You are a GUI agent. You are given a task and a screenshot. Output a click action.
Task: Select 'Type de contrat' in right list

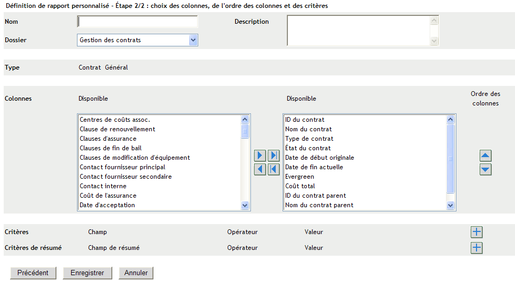pos(365,139)
